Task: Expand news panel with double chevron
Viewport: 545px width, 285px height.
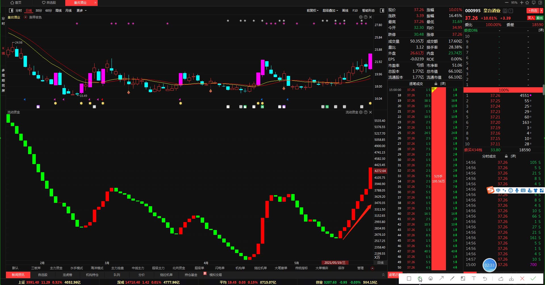Action: tap(383, 275)
